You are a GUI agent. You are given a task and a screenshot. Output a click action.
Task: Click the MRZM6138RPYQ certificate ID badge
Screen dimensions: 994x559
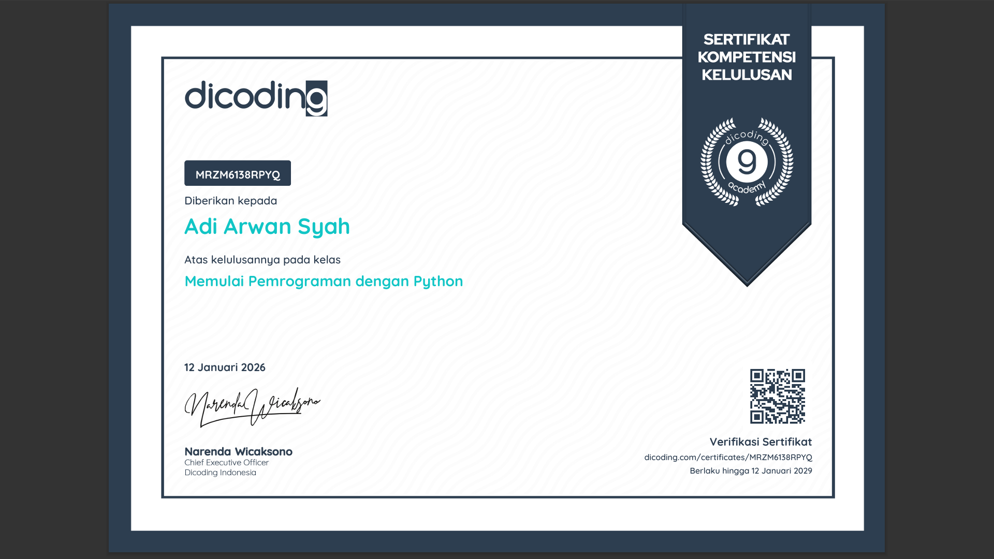click(x=238, y=173)
